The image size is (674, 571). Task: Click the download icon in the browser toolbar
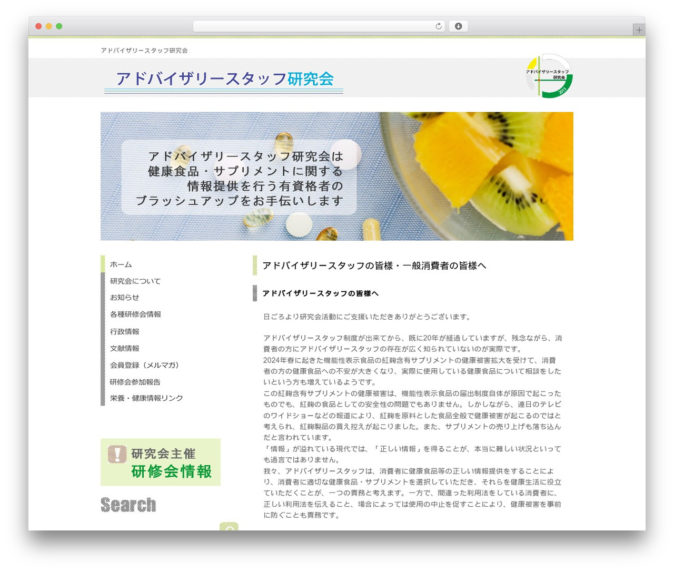(x=458, y=26)
